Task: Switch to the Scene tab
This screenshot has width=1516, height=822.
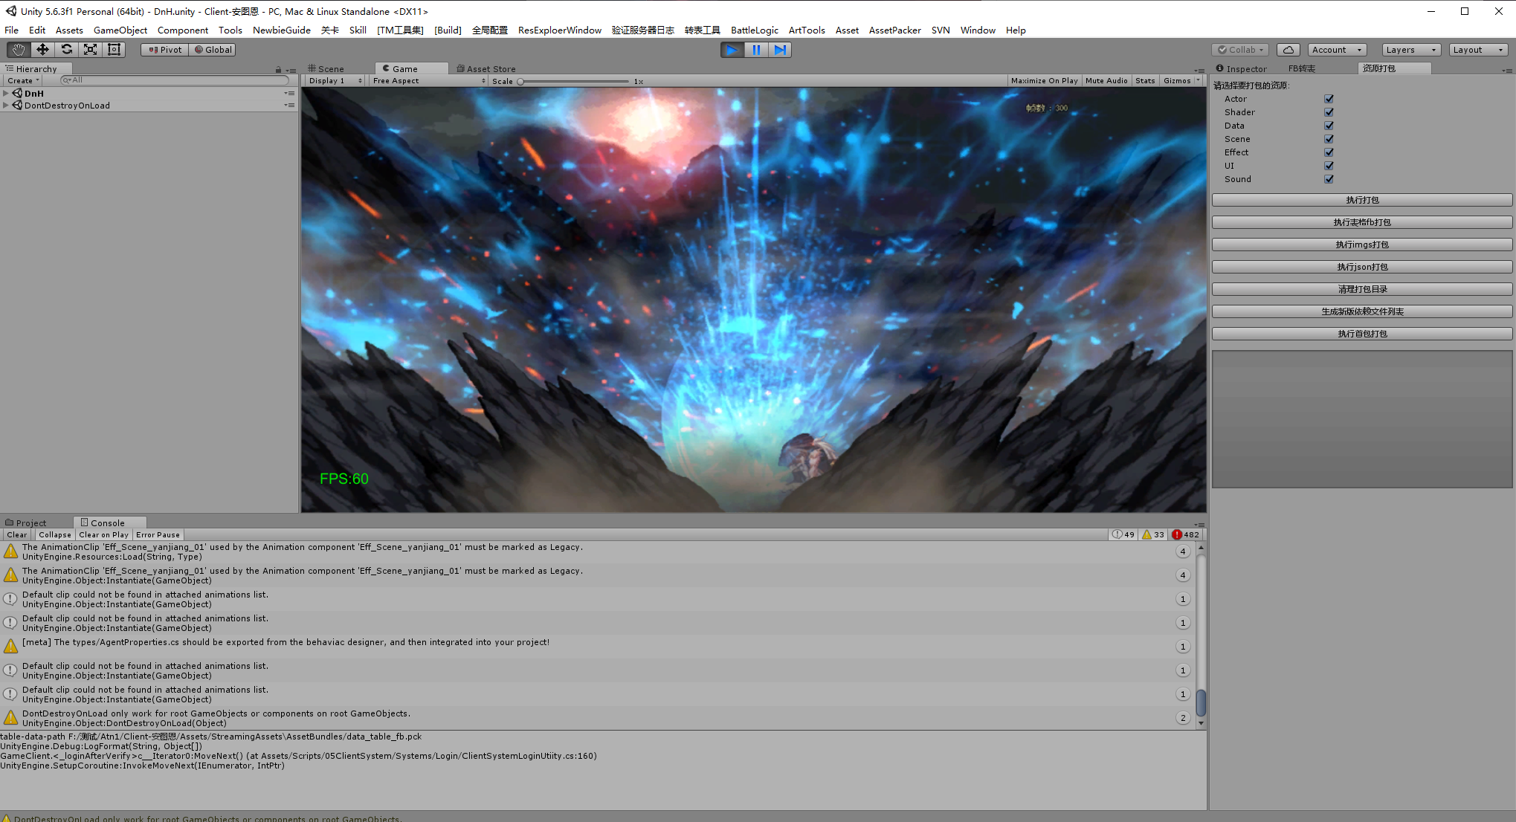Action: (326, 68)
